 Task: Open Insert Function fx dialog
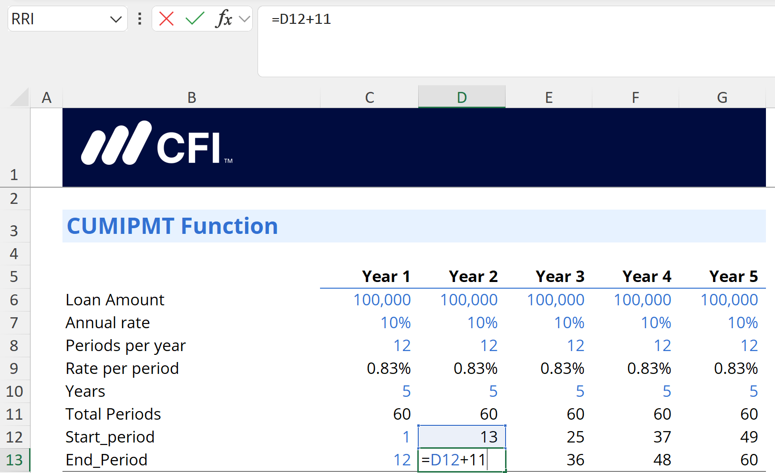tap(223, 19)
